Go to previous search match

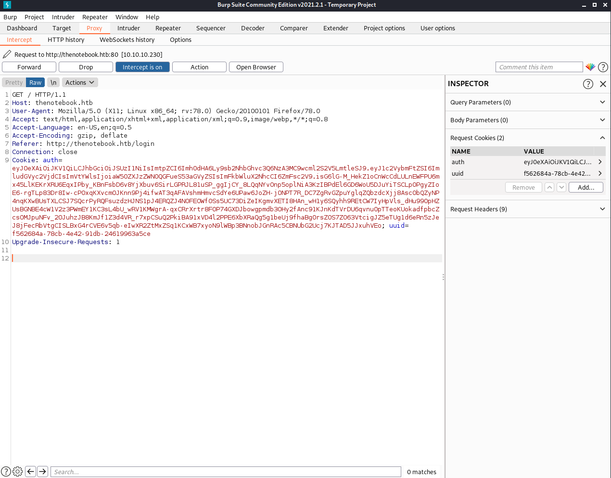coord(30,472)
